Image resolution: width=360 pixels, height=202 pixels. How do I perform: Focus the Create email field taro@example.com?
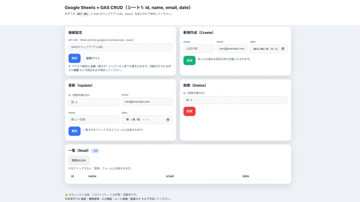coord(232,48)
